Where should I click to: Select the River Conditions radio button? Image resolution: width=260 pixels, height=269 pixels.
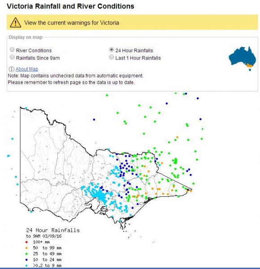[12, 50]
